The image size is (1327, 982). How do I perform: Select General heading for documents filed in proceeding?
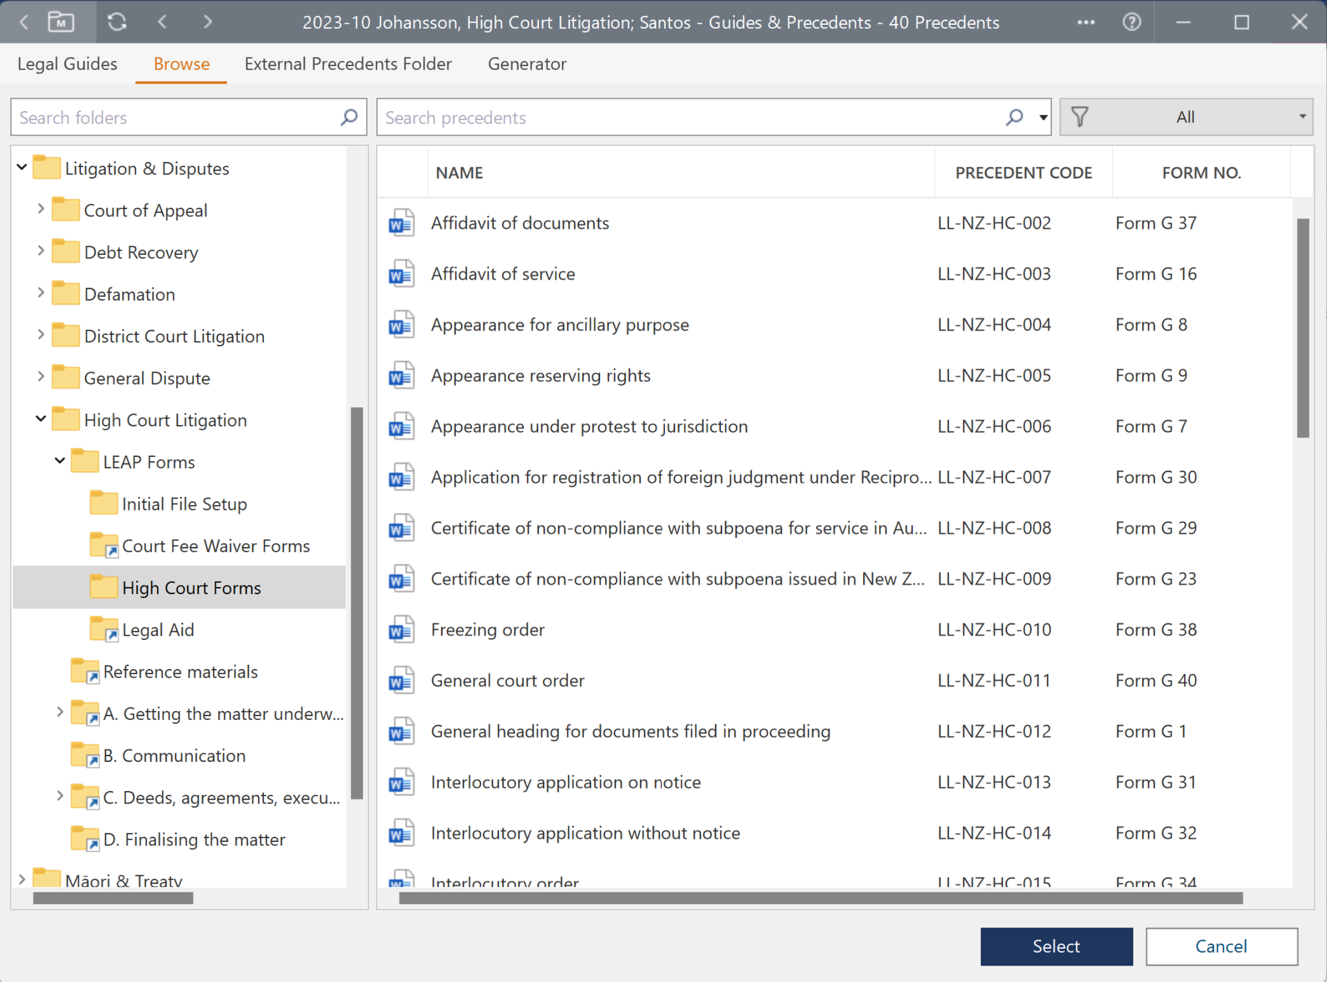[630, 731]
